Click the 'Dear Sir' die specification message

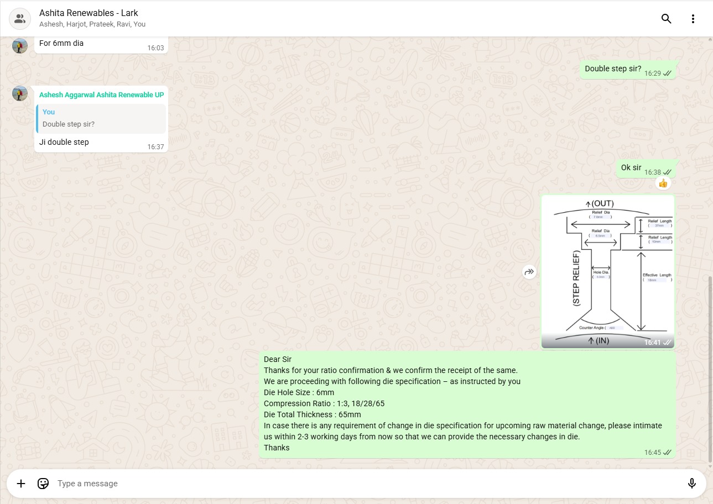[467, 403]
